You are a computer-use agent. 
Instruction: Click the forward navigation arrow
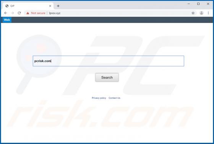12,13
